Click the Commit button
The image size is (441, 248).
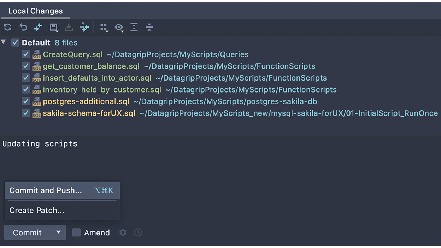(x=28, y=232)
